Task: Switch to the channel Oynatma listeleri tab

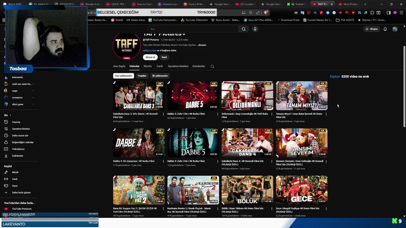Action: point(178,66)
